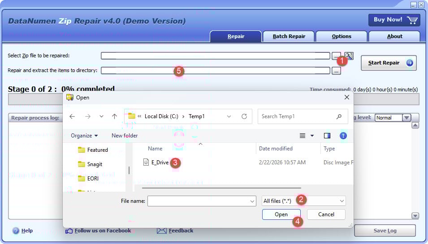Click the Local Disk (C:) breadcrumb
Screen dimensions: 428x244
pyautogui.click(x=161, y=116)
